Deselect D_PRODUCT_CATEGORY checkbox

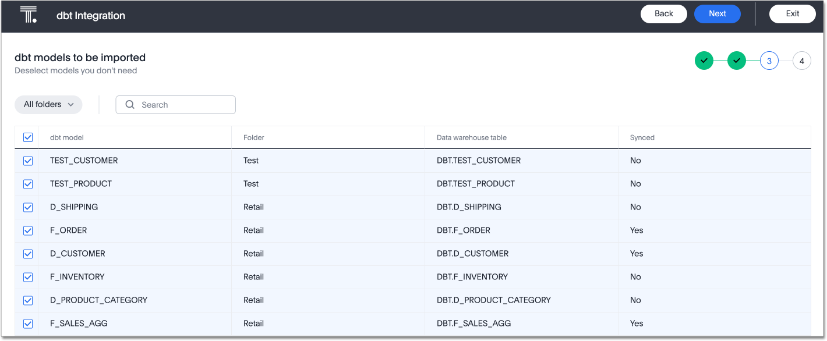[x=28, y=300]
